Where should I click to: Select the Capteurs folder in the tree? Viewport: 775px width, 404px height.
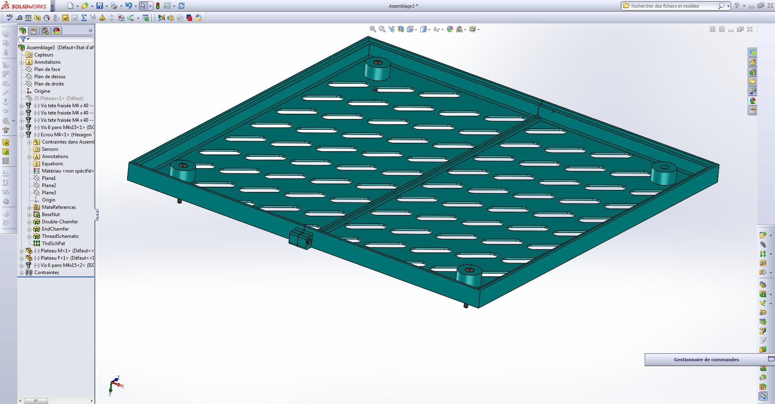pyautogui.click(x=44, y=55)
